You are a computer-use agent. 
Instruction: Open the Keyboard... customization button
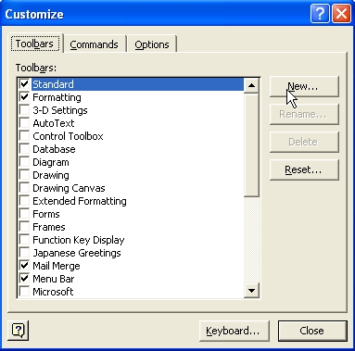click(235, 331)
